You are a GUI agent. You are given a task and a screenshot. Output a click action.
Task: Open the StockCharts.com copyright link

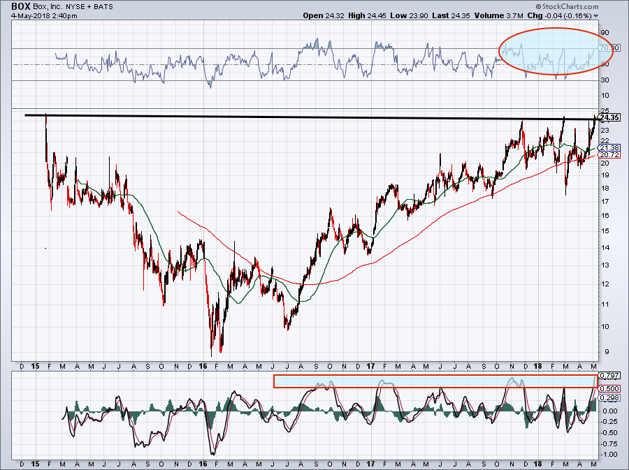tap(566, 6)
